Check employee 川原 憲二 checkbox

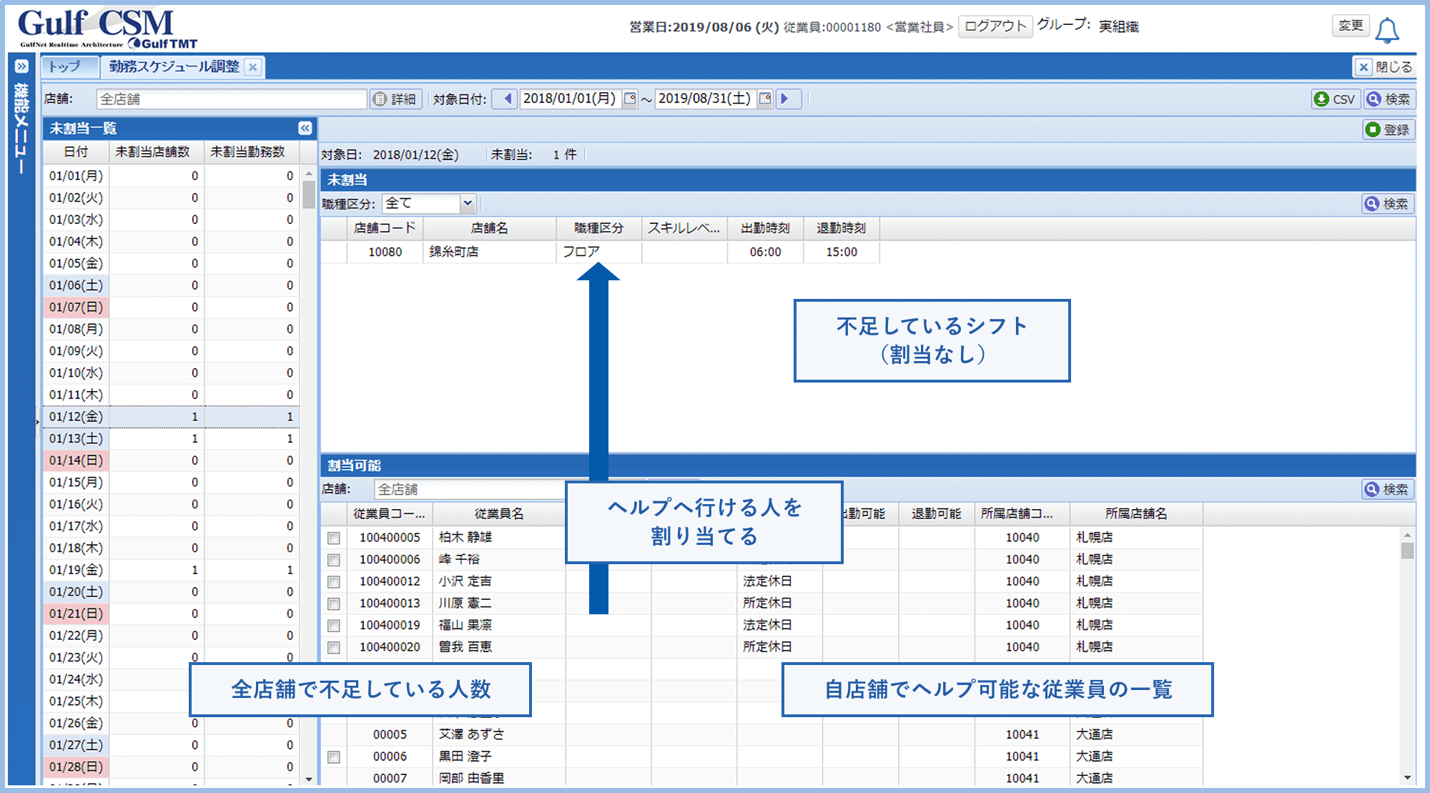point(334,604)
